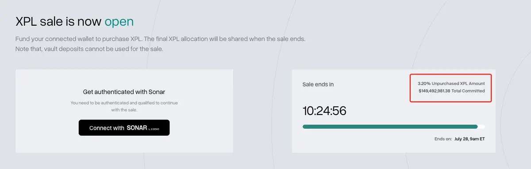
Task: Click the 'authenticated and qualified' notice text
Action: coord(124,106)
